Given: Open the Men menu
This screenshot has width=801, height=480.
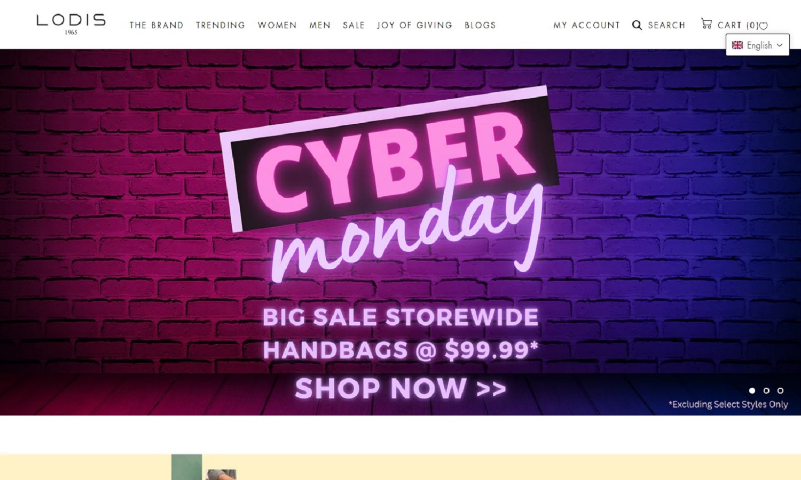Looking at the screenshot, I should 320,25.
